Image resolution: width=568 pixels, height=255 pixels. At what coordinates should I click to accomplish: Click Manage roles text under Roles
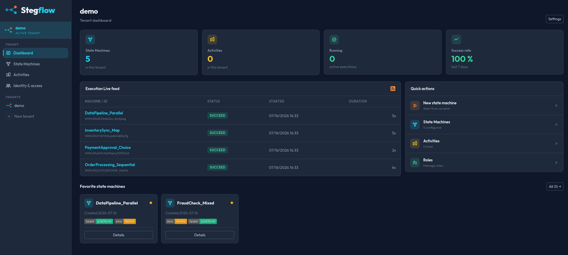[x=433, y=166]
